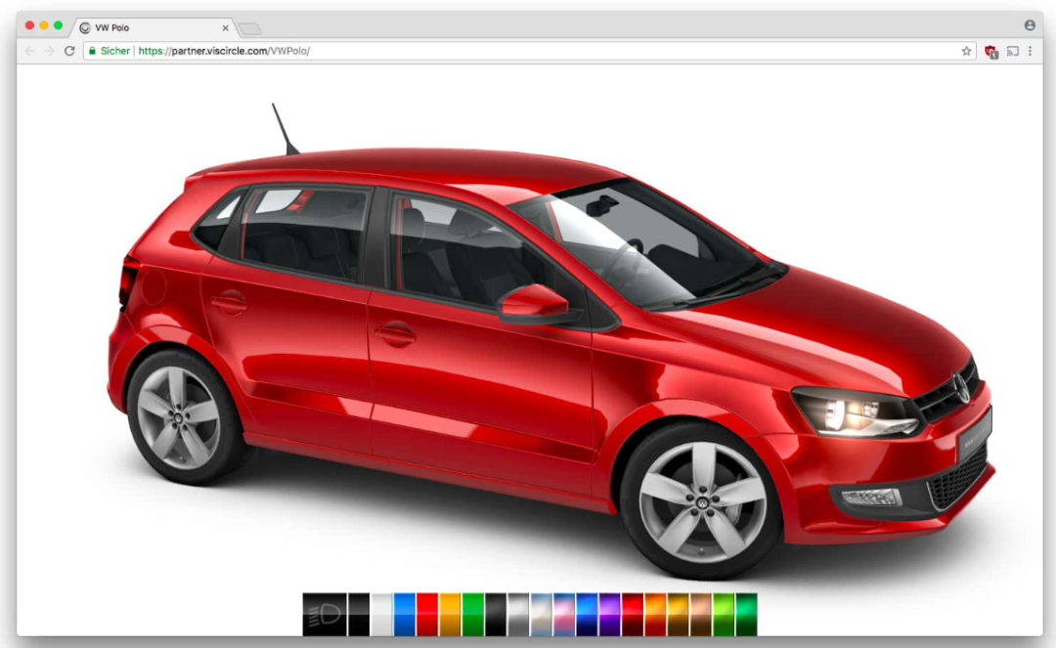Select the solid white paint swatch
This screenshot has width=1056, height=648.
[381, 614]
